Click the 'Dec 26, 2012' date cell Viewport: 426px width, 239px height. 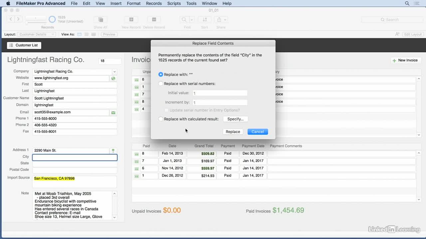pyautogui.click(x=172, y=176)
